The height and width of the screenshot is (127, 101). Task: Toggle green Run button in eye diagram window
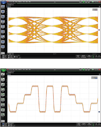click(83, 2)
